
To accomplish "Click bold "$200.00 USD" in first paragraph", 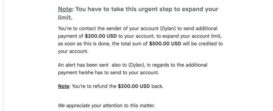I will coord(98,36).
